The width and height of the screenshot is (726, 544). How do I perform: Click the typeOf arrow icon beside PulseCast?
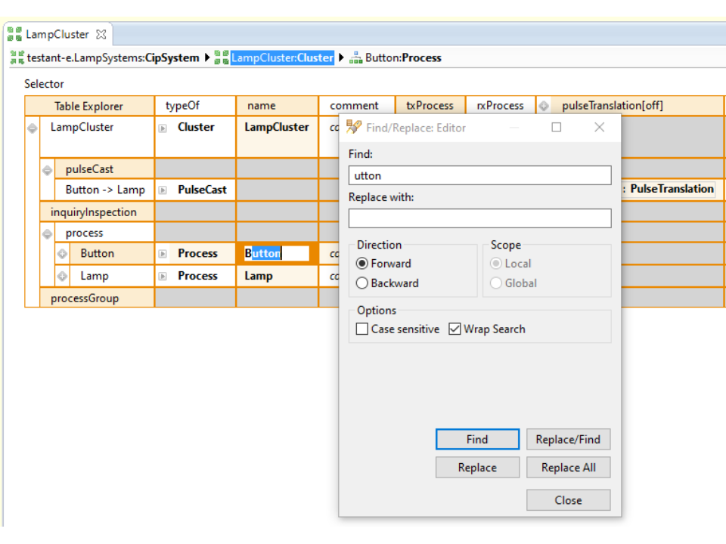tap(163, 190)
